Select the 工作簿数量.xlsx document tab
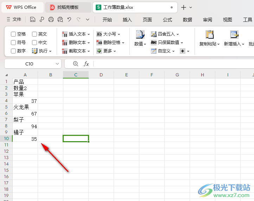The height and width of the screenshot is (201, 254). (135, 7)
